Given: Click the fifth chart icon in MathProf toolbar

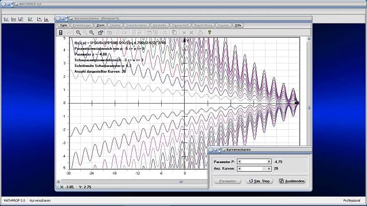Looking at the screenshot, I should (40, 19).
